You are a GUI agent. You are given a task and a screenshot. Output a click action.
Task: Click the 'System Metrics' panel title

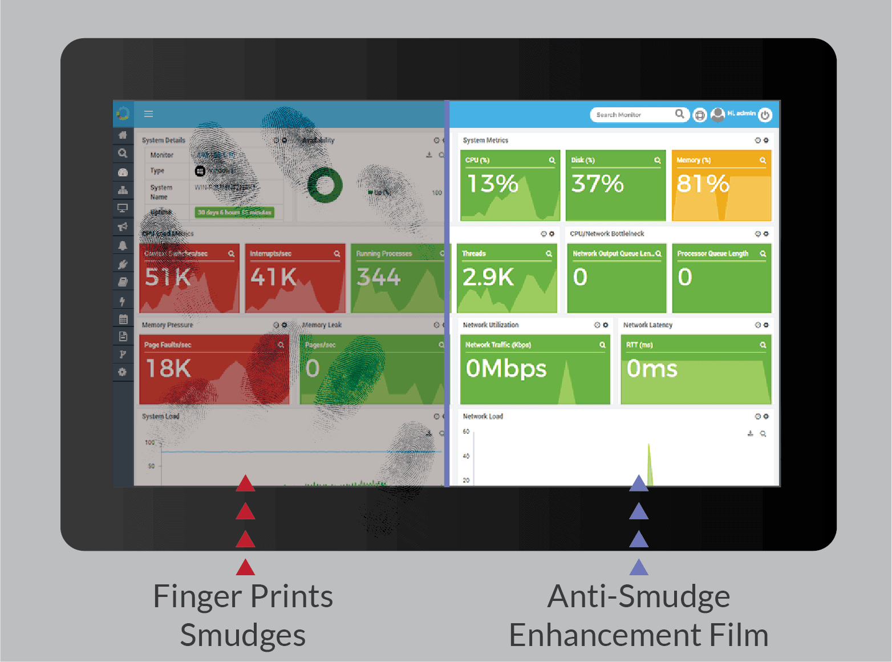[485, 140]
